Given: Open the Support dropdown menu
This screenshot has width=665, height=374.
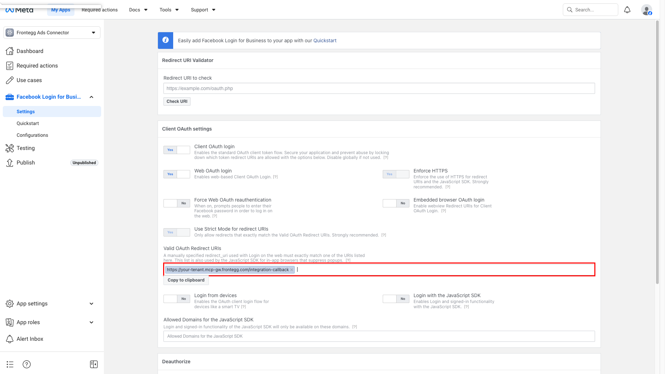Looking at the screenshot, I should pos(203,10).
